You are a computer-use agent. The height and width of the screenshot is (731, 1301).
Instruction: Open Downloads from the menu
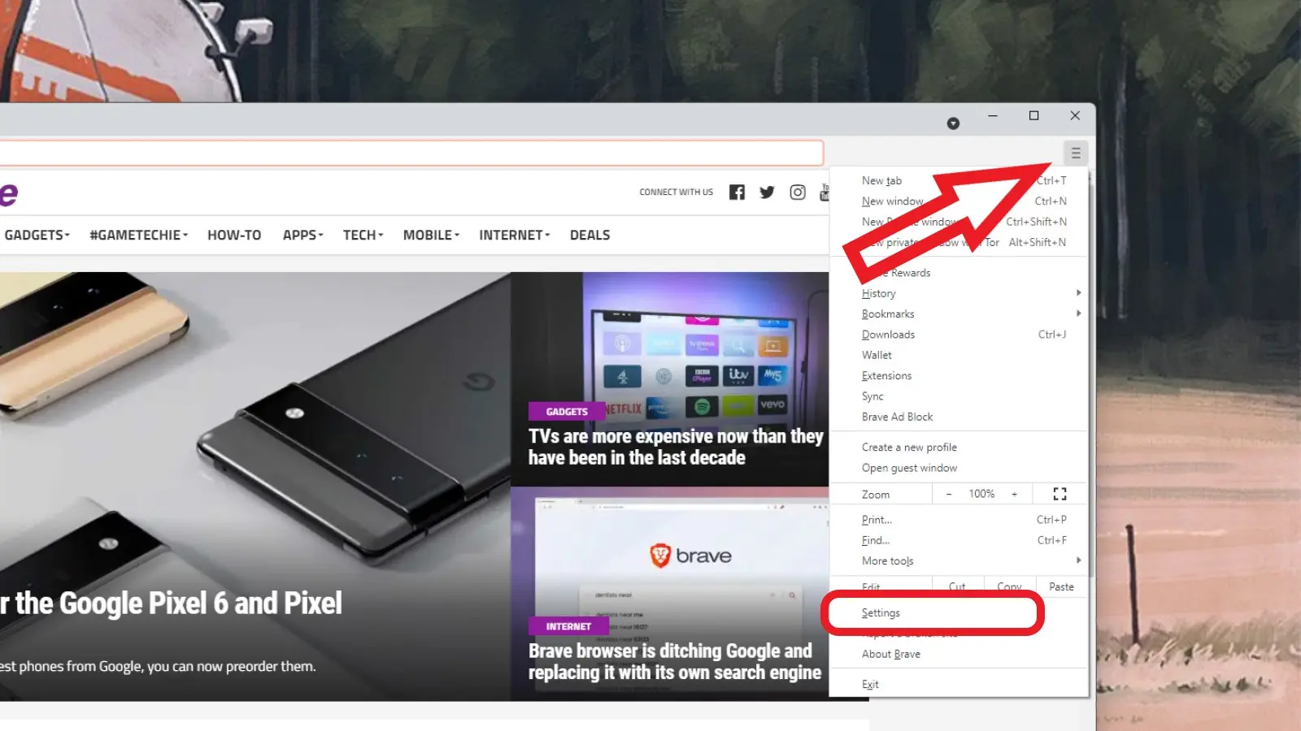(959, 335)
